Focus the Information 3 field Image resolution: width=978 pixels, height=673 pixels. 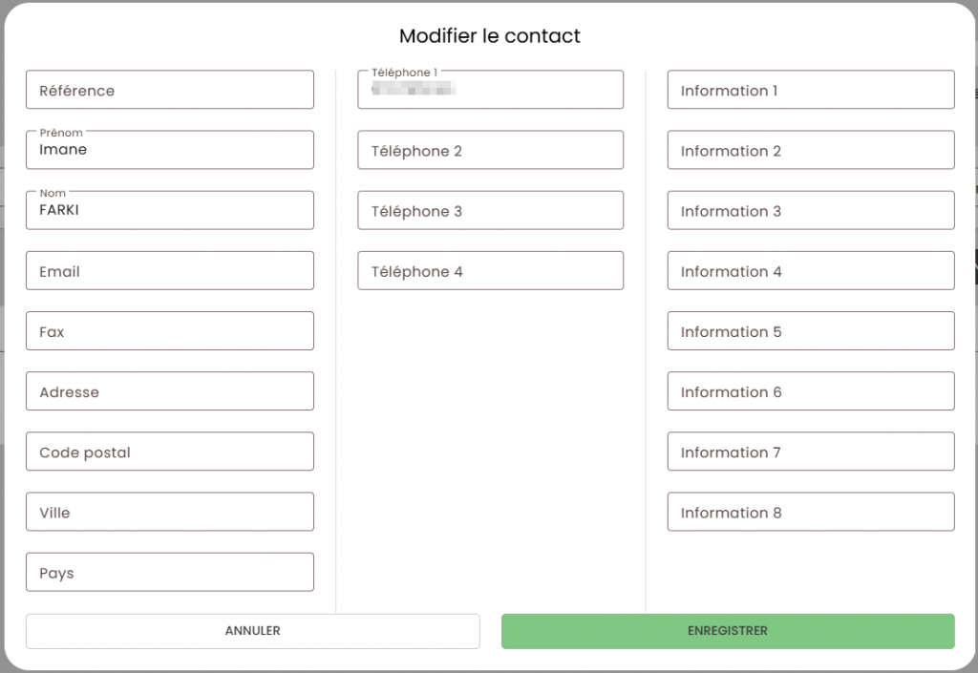tap(811, 210)
